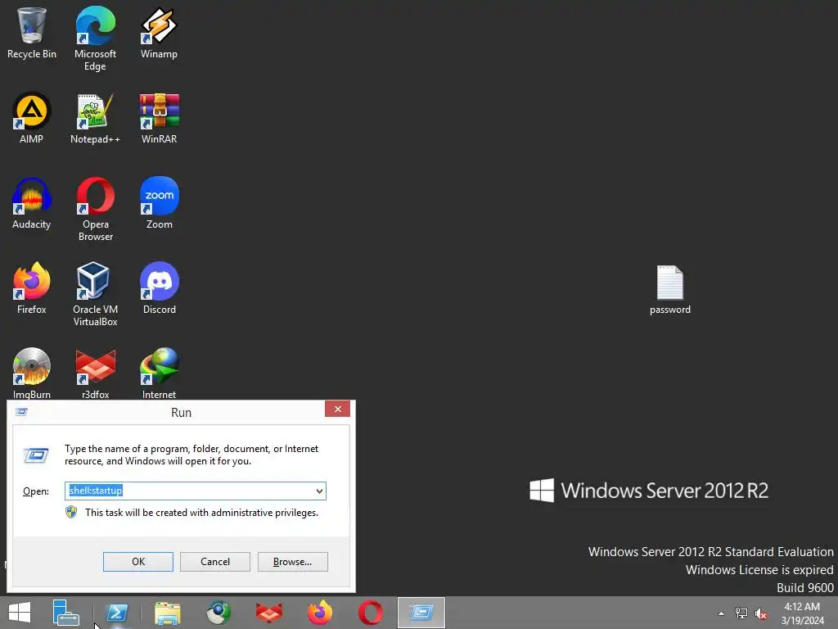Select the Oracle VM VirtualBox shortcut
The width and height of the screenshot is (838, 629).
click(x=95, y=294)
